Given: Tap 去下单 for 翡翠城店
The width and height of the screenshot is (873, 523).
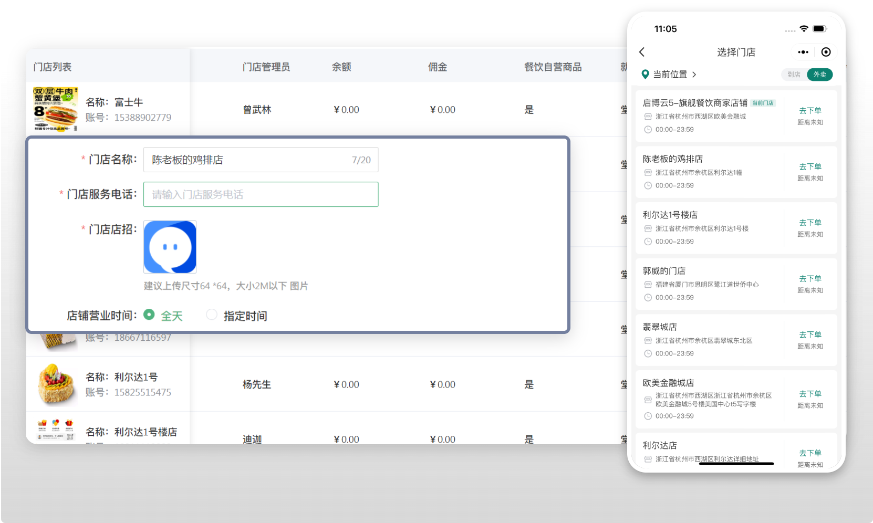Looking at the screenshot, I should pos(810,334).
